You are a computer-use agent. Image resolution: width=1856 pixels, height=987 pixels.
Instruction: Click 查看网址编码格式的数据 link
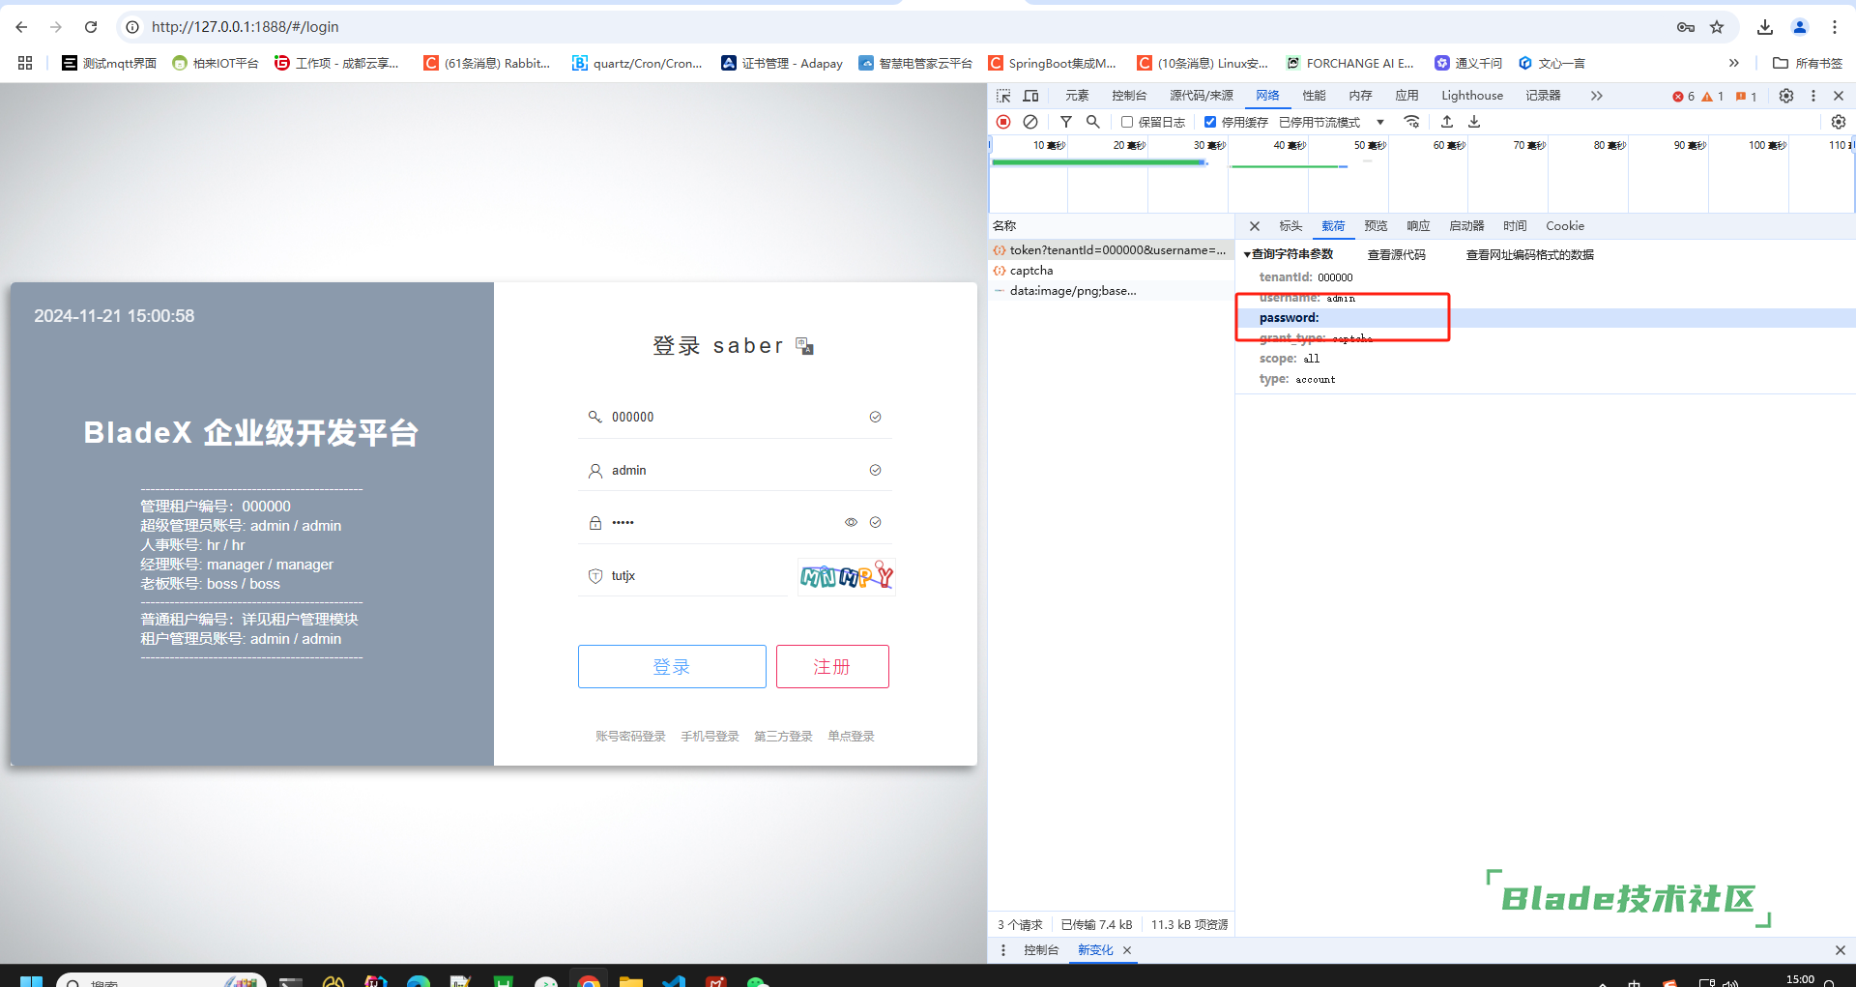tap(1529, 255)
